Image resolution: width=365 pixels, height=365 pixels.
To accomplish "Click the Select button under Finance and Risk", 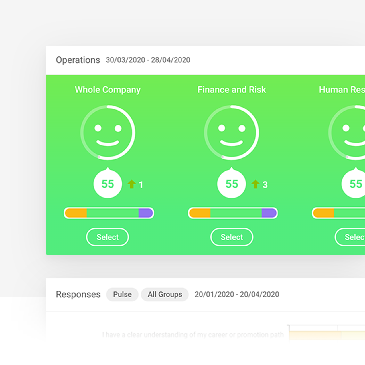I will click(x=232, y=237).
